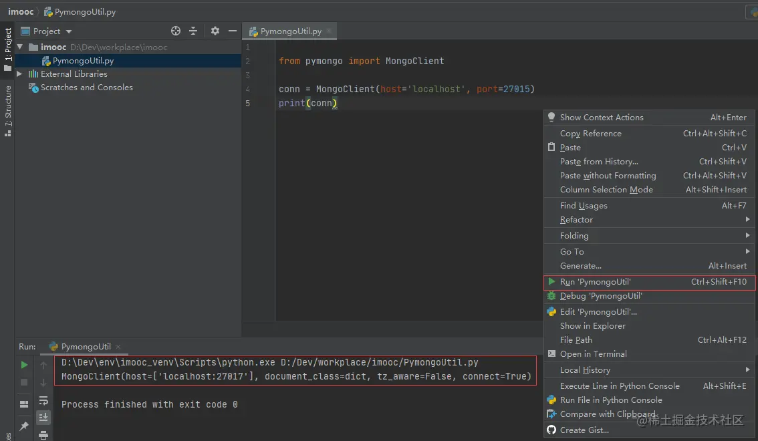Click the down arrow in Run panel
Image resolution: width=758 pixels, height=441 pixels.
(x=43, y=383)
